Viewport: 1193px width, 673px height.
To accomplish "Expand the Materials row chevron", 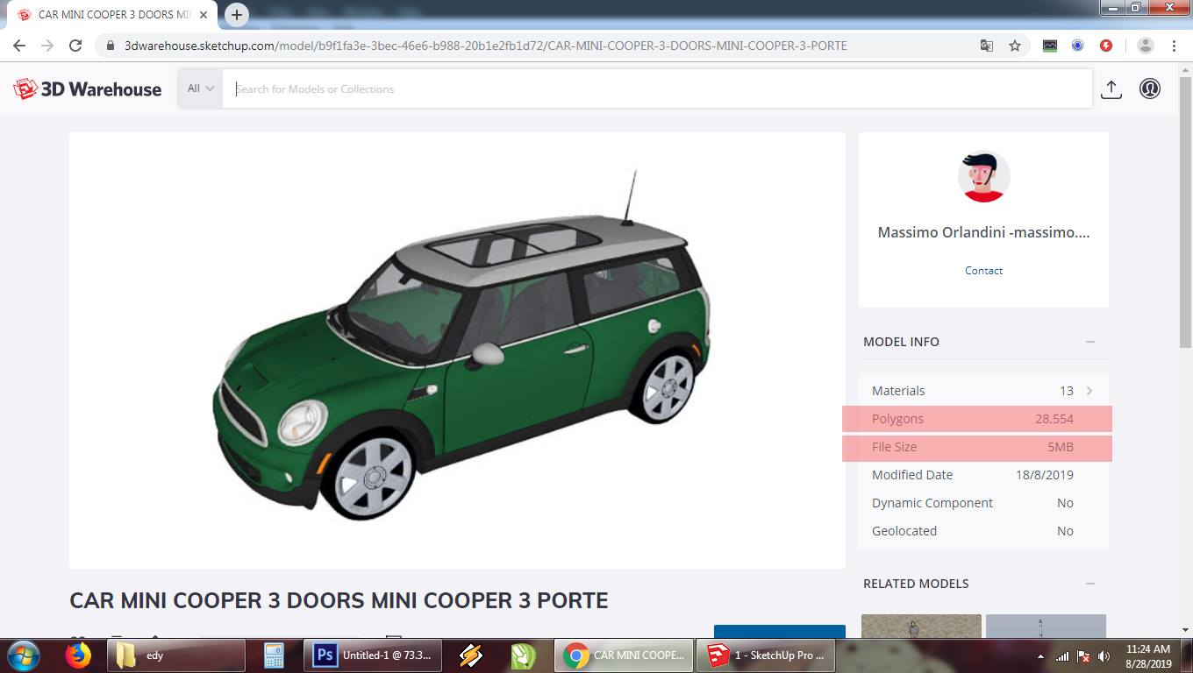I will coord(1089,391).
